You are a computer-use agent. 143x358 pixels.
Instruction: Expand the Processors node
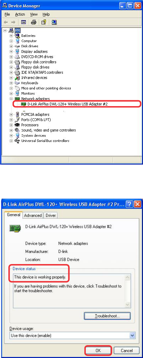pyautogui.click(x=11, y=125)
